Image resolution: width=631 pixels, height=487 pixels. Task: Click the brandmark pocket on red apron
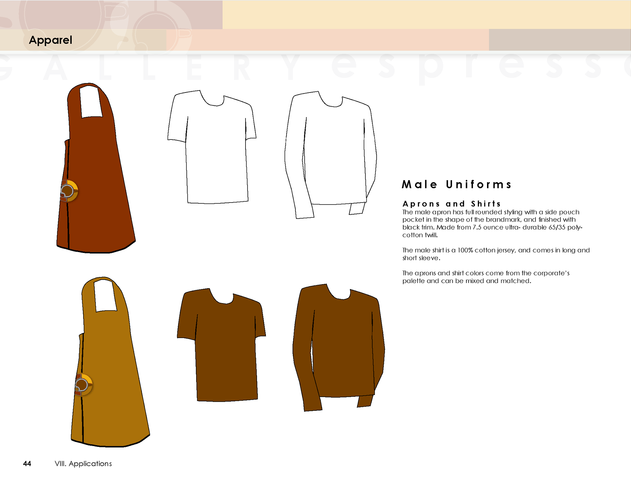click(69, 191)
